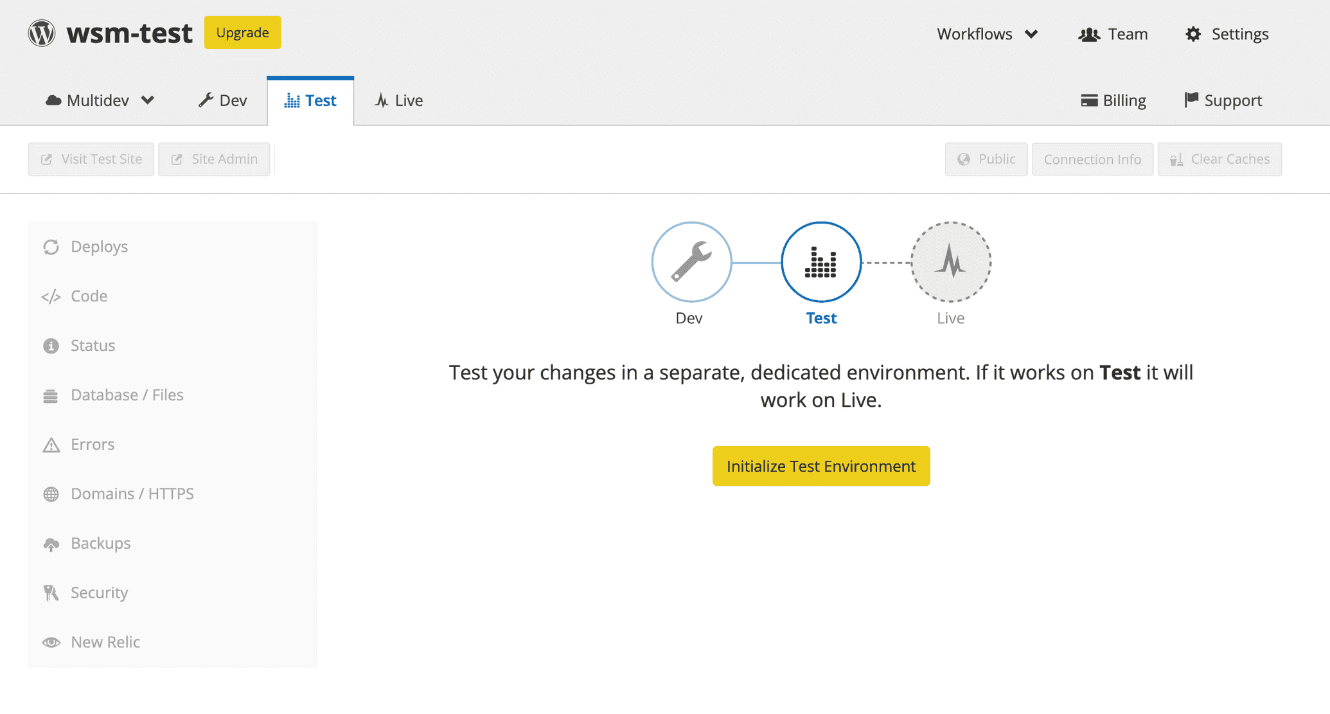Select the Code section icon

[51, 296]
